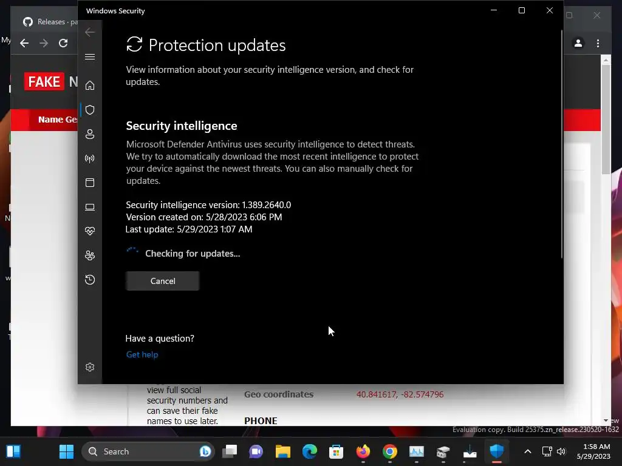The width and height of the screenshot is (622, 466).
Task: Go back in the browser window
Action: click(x=24, y=43)
